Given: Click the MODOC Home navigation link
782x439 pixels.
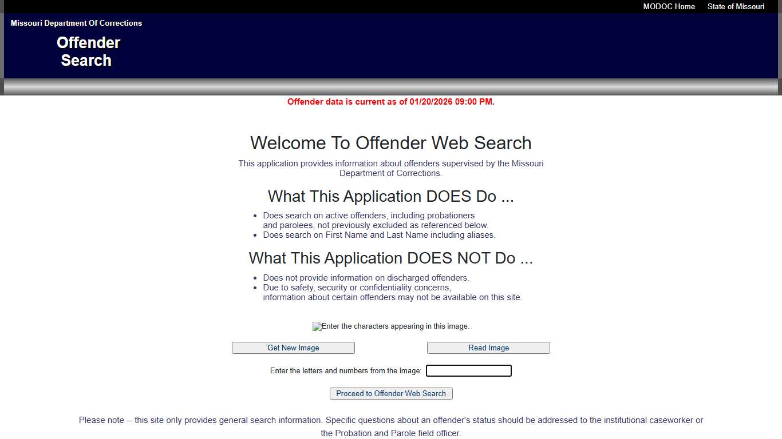Looking at the screenshot, I should [669, 6].
